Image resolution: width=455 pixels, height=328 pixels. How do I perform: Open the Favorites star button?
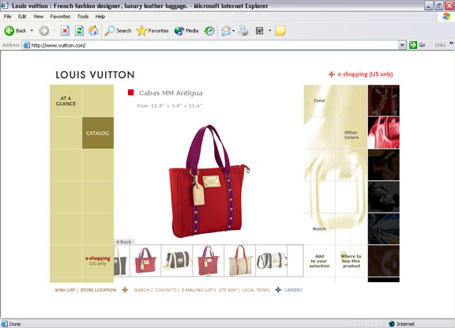click(152, 31)
